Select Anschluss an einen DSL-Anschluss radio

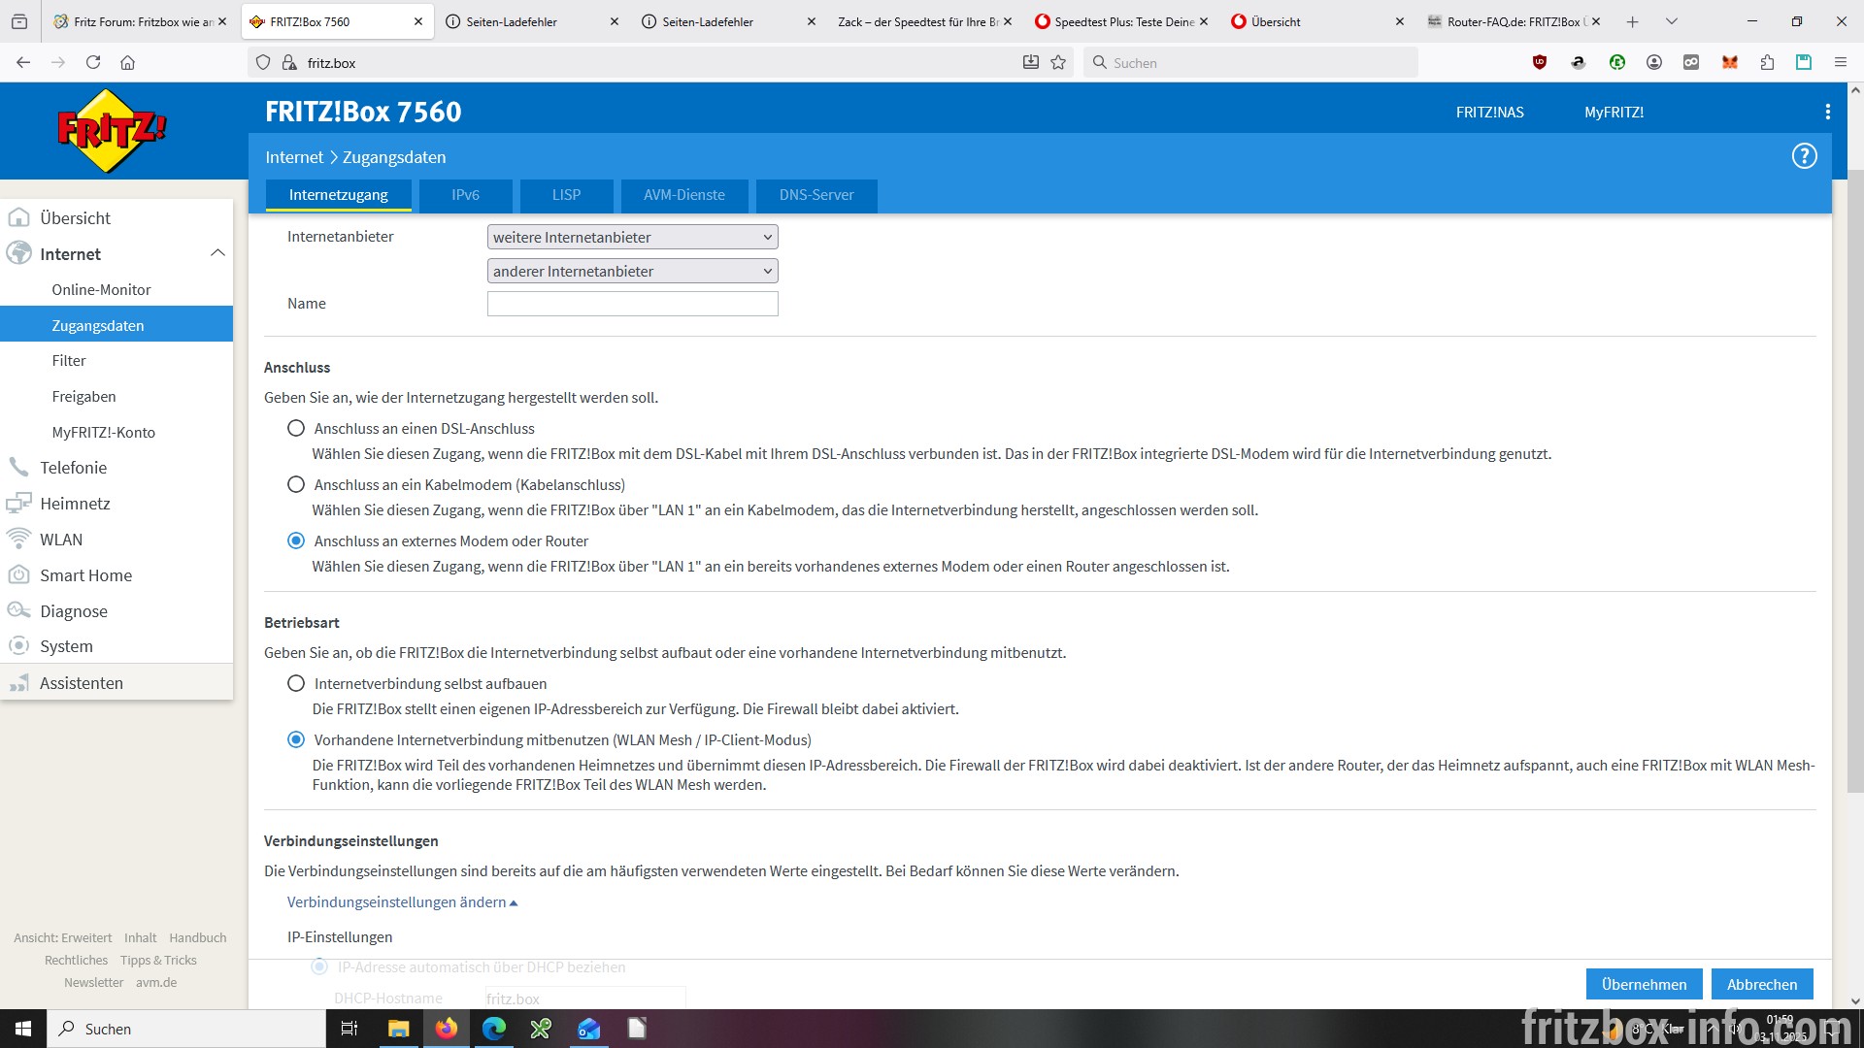pos(296,428)
